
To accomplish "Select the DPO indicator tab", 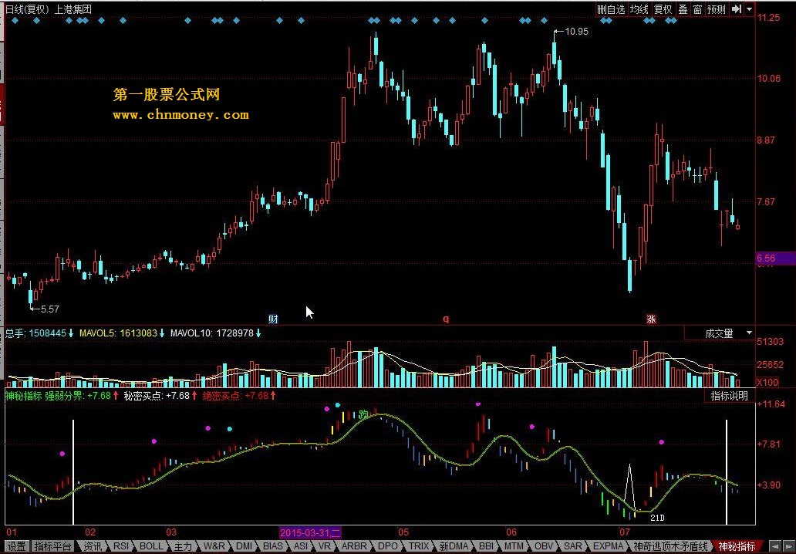I will 388,546.
